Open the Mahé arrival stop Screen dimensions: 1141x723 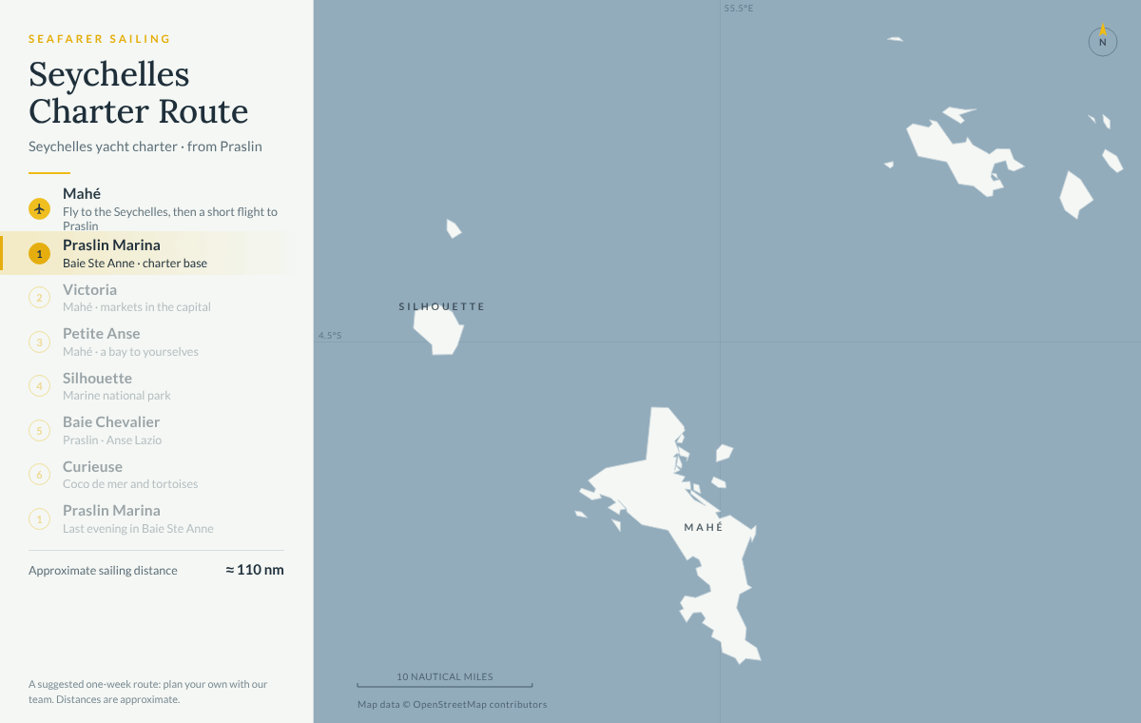(156, 208)
